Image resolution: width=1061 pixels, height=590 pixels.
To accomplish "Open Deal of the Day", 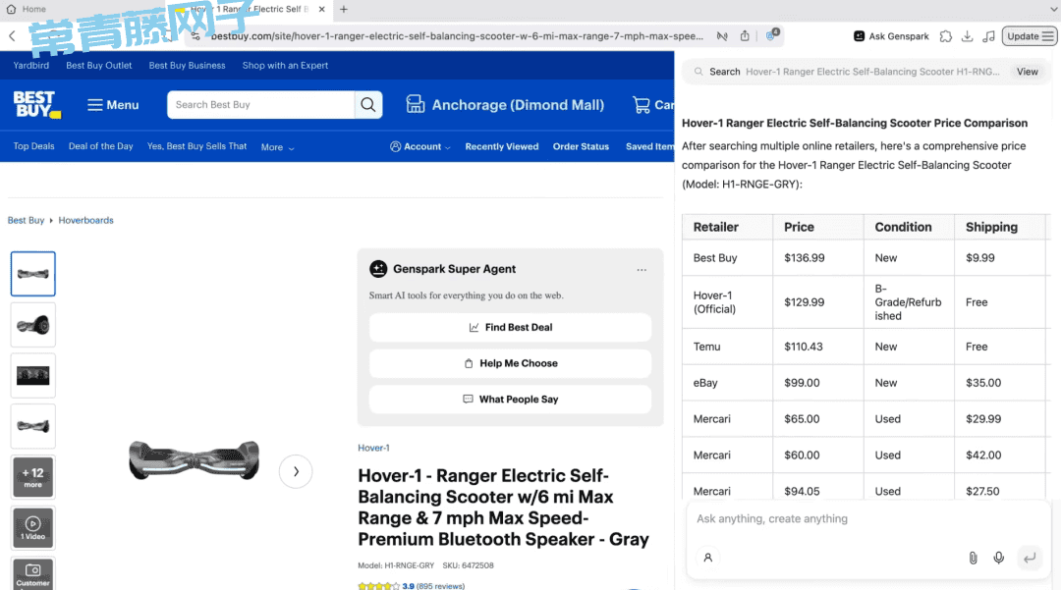I will point(101,146).
